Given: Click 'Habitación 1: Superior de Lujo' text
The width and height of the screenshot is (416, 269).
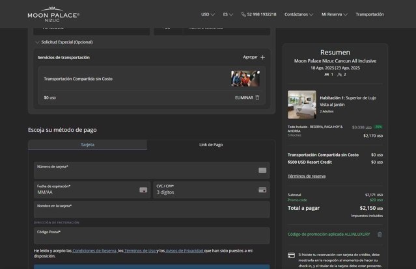Looking at the screenshot, I should click(348, 98).
